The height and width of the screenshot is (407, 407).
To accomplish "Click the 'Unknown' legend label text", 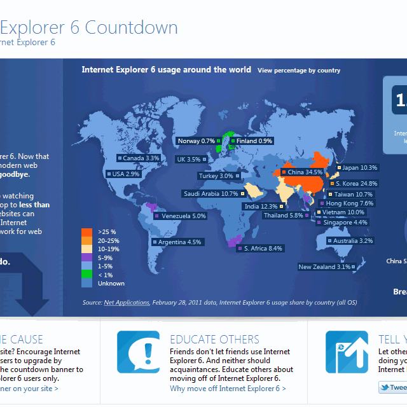I will (x=111, y=284).
